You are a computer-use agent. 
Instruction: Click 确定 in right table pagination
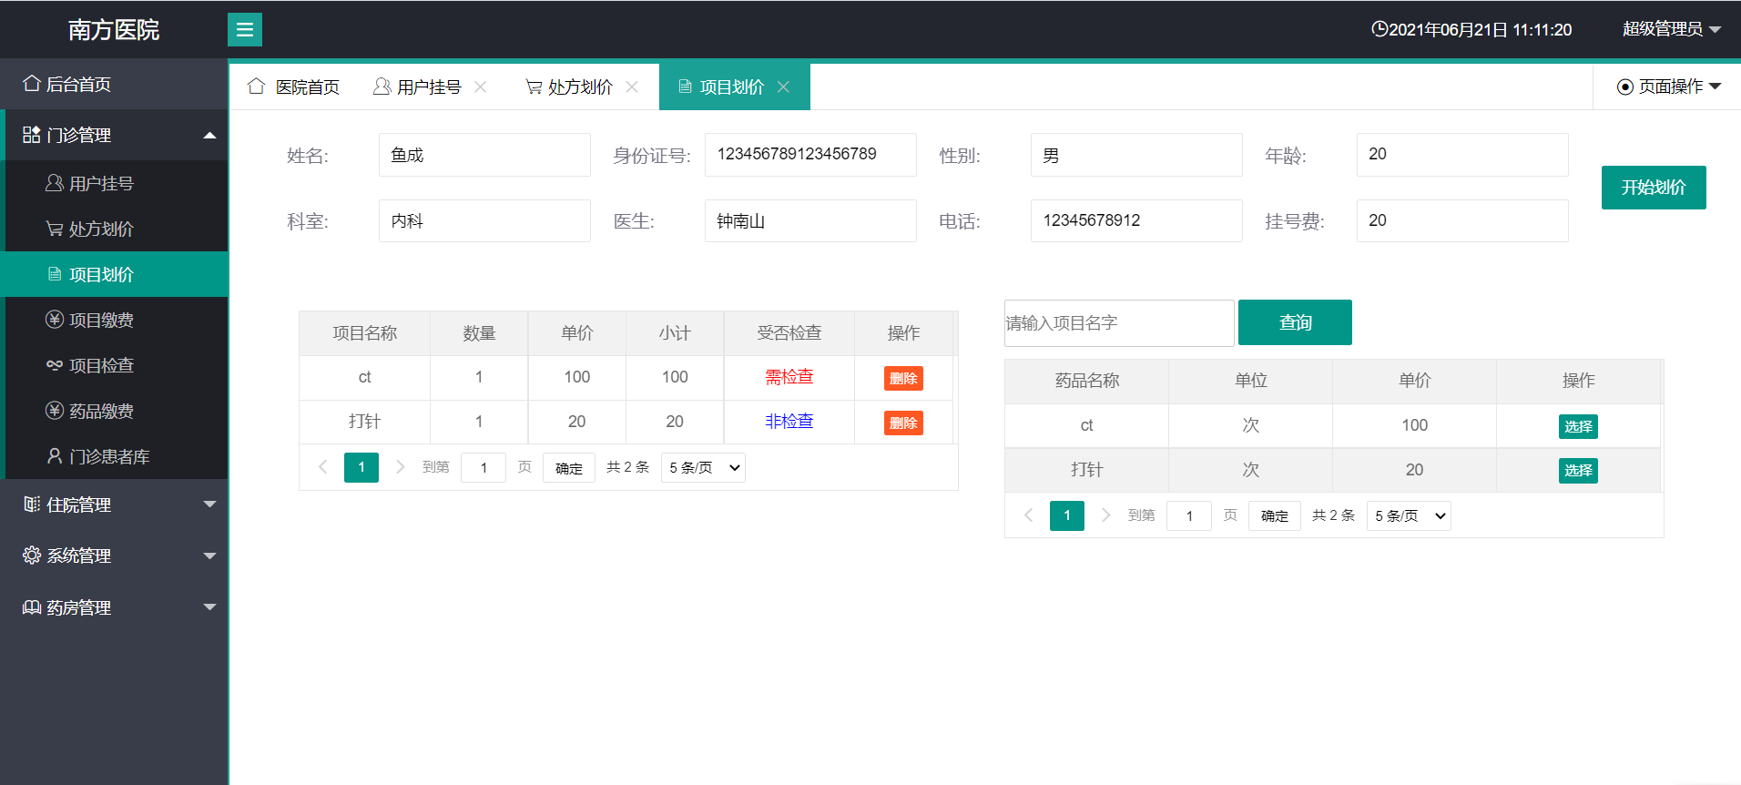(x=1275, y=516)
